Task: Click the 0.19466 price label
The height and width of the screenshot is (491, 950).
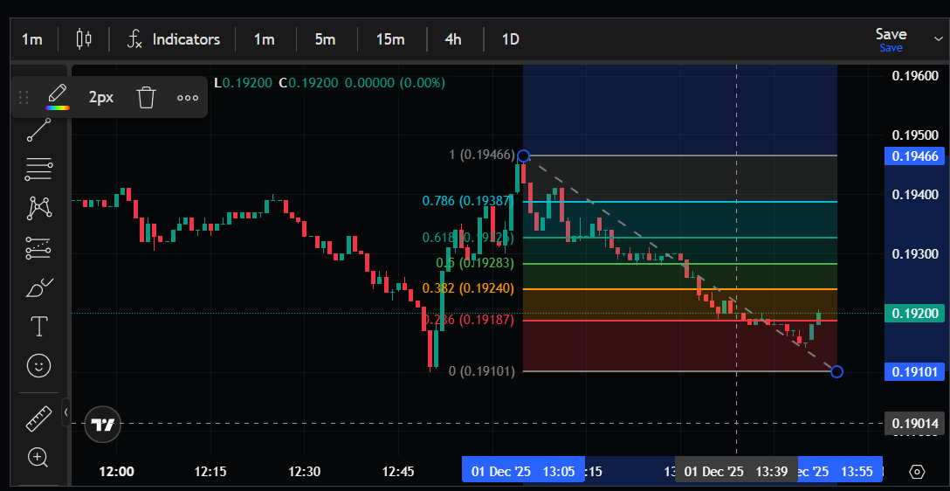Action: (x=915, y=156)
